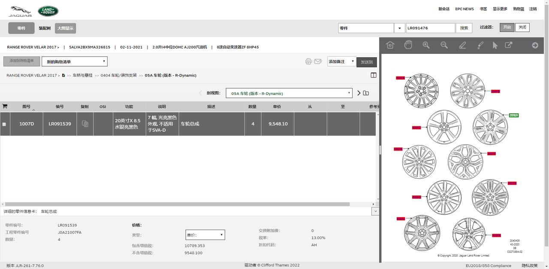
Task: Click the diagram home reset icon
Action: coord(390,45)
